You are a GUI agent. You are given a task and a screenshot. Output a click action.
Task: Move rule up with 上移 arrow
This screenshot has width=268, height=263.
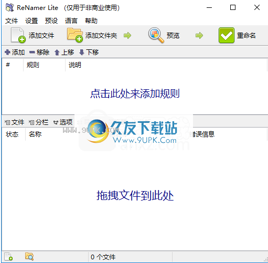[x=57, y=52]
